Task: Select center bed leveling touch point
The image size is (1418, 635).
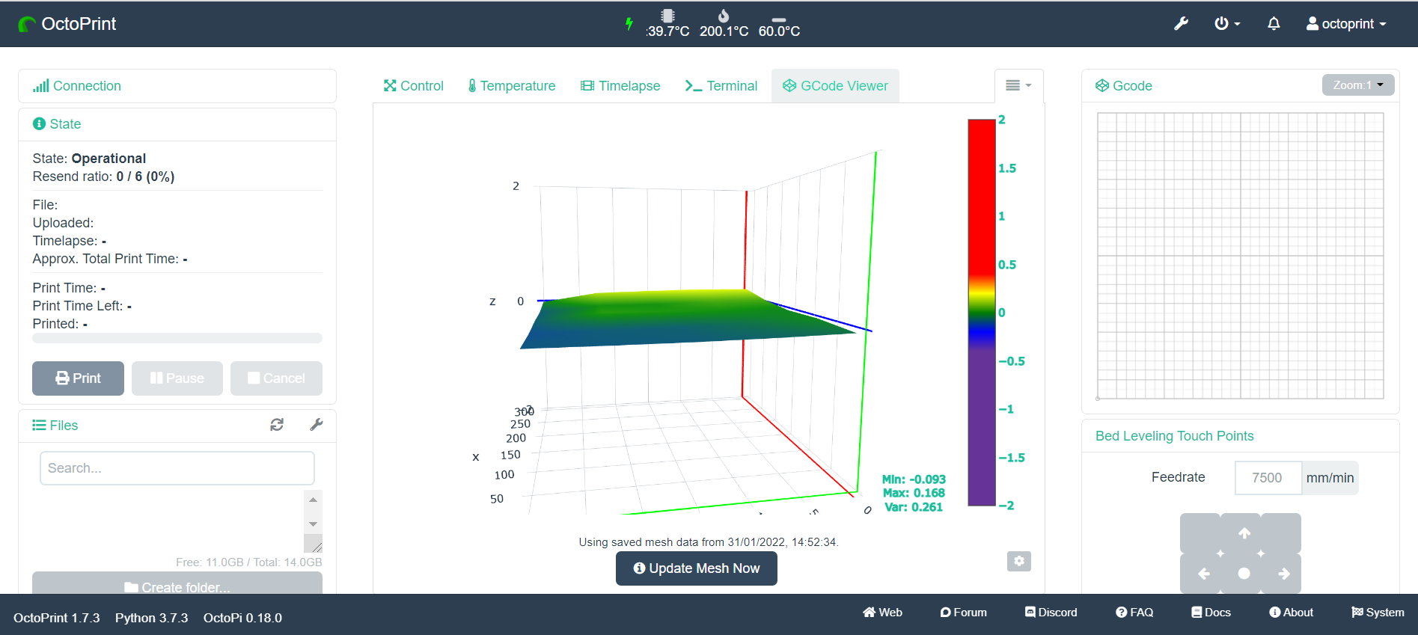Action: click(x=1244, y=574)
